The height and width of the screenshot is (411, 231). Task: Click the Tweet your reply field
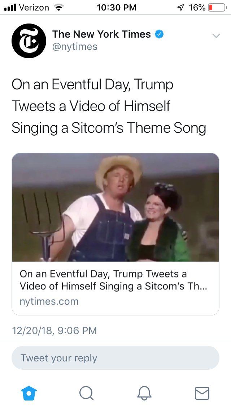(x=115, y=358)
